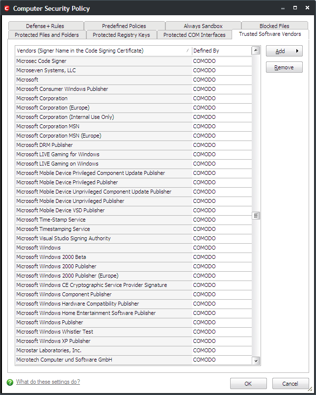Screen dimensions: 316x395
Task: Confirm with the OK button
Action: click(x=248, y=383)
